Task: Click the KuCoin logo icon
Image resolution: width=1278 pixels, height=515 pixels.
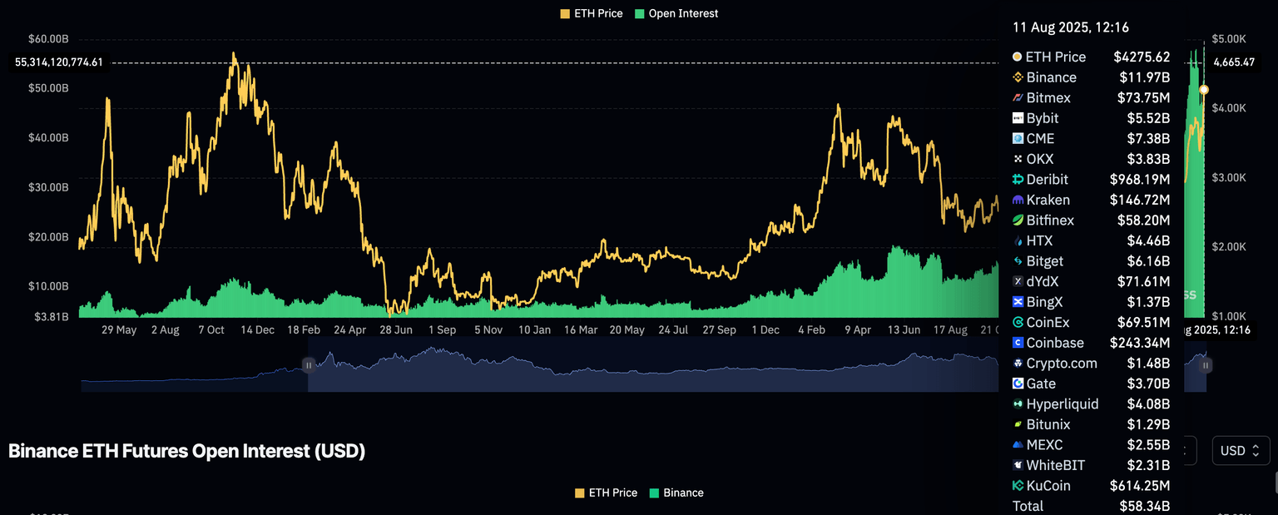Action: tap(1018, 486)
